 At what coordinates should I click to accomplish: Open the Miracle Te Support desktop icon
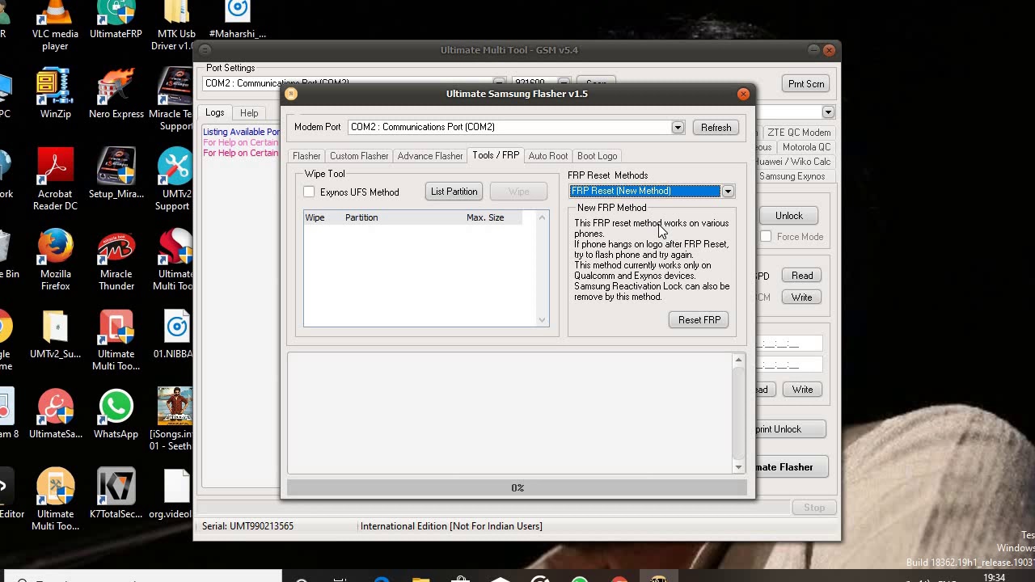175,99
